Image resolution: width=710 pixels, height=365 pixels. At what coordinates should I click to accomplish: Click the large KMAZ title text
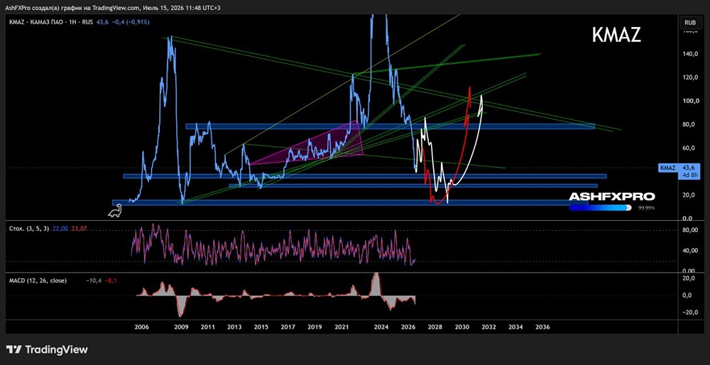pyautogui.click(x=616, y=35)
